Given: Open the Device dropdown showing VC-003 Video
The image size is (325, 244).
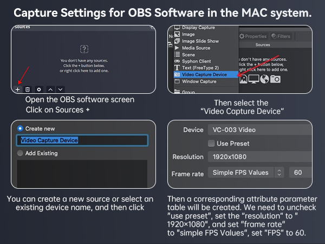Looking at the screenshot, I should coord(259,130).
